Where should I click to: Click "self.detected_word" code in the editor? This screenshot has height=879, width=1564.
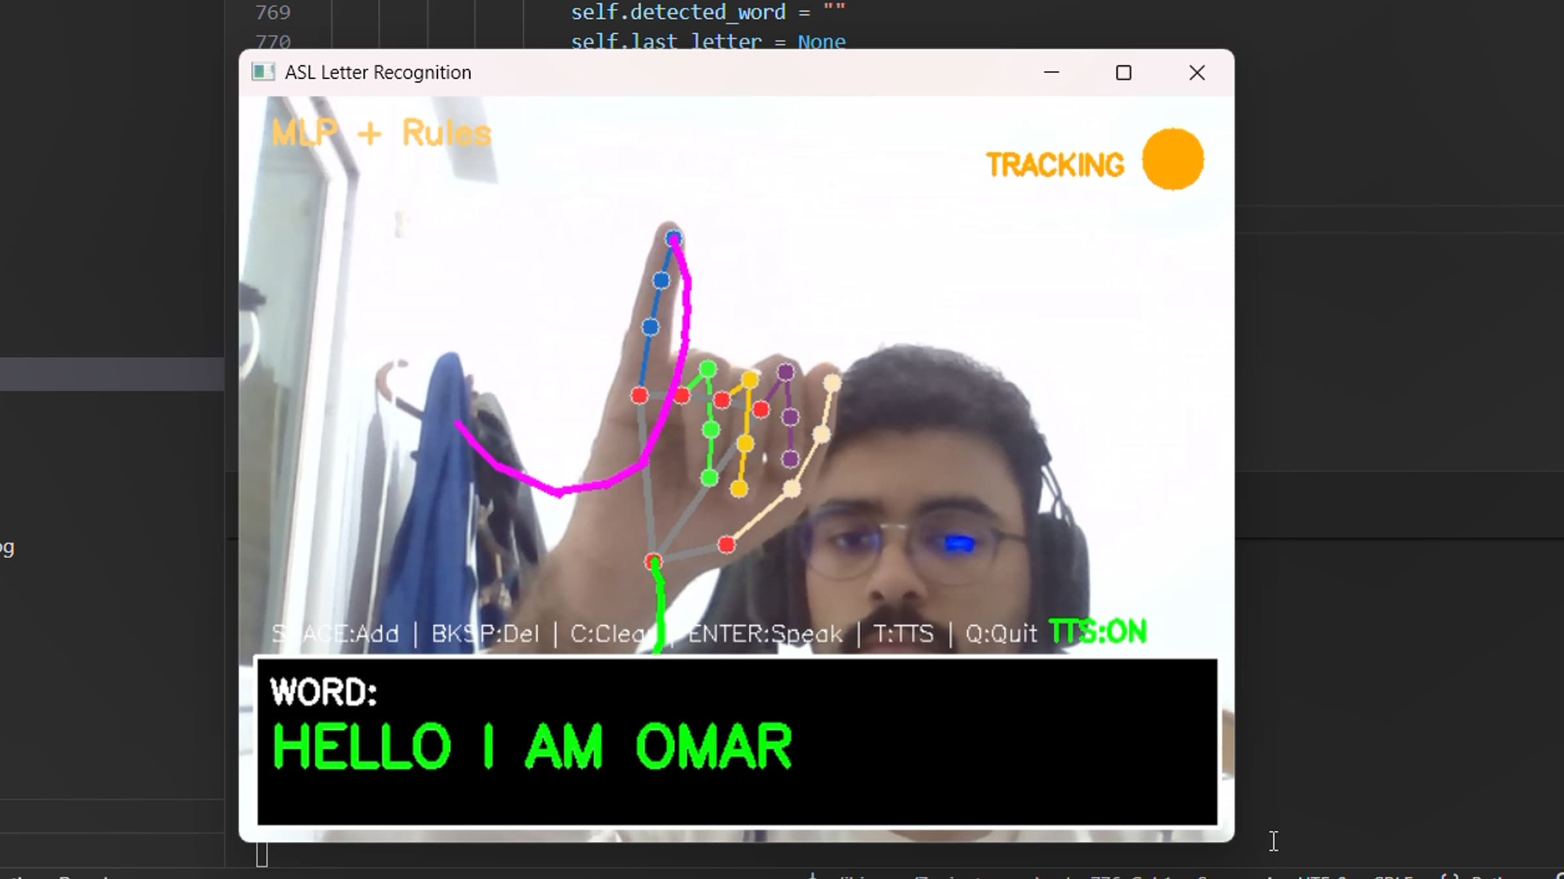click(678, 12)
